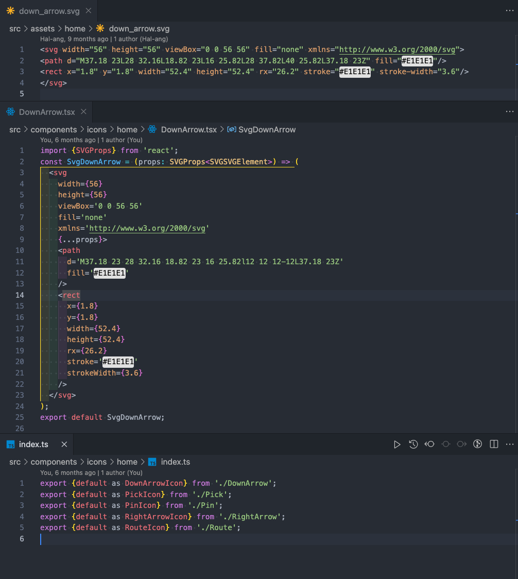Click the rect tag on line 14

71,295
